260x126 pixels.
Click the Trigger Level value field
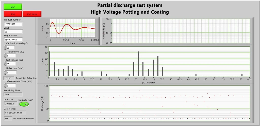[x=11, y=56]
